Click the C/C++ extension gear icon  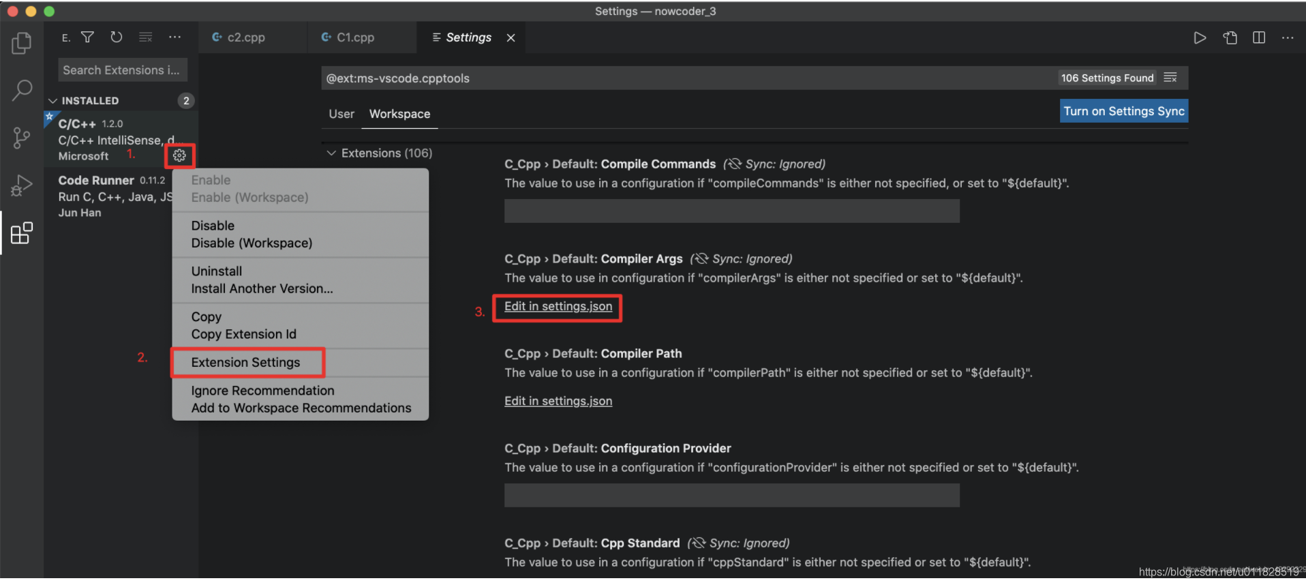point(179,155)
